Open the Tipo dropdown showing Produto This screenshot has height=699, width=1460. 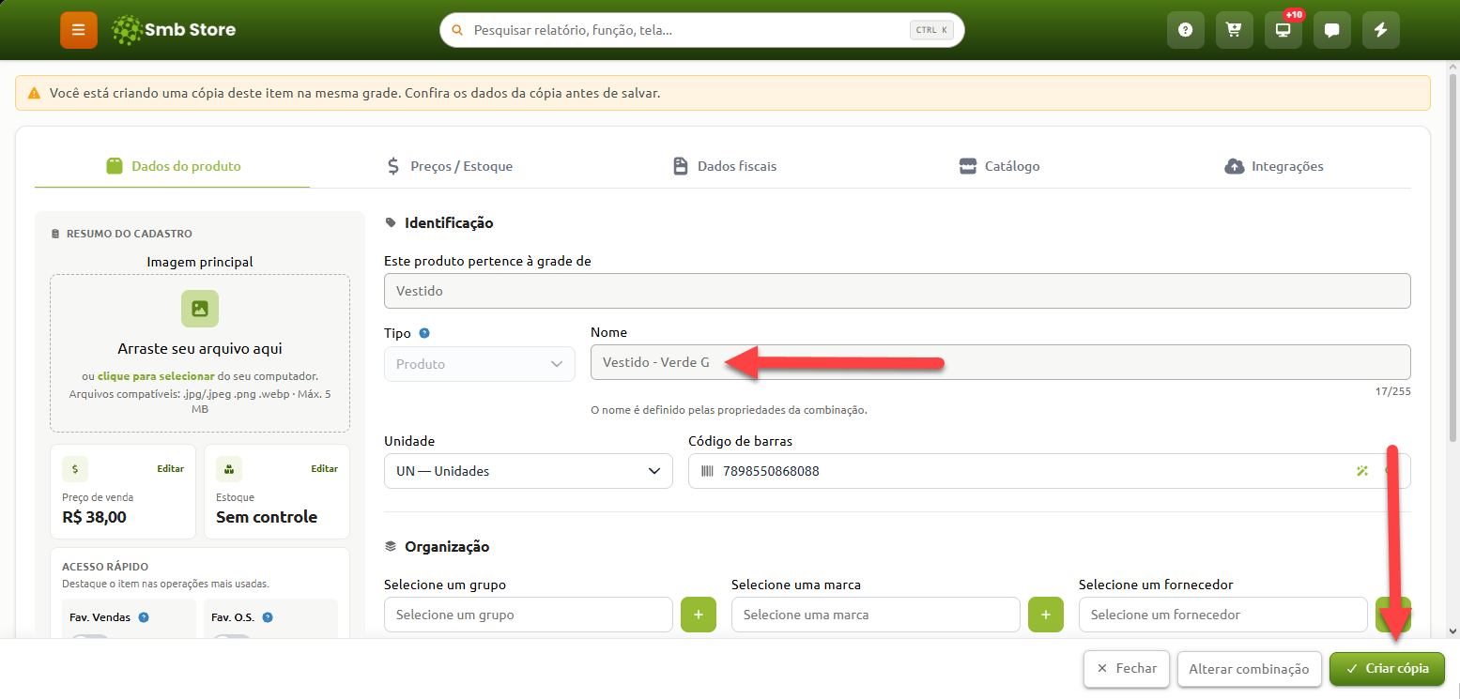point(480,364)
